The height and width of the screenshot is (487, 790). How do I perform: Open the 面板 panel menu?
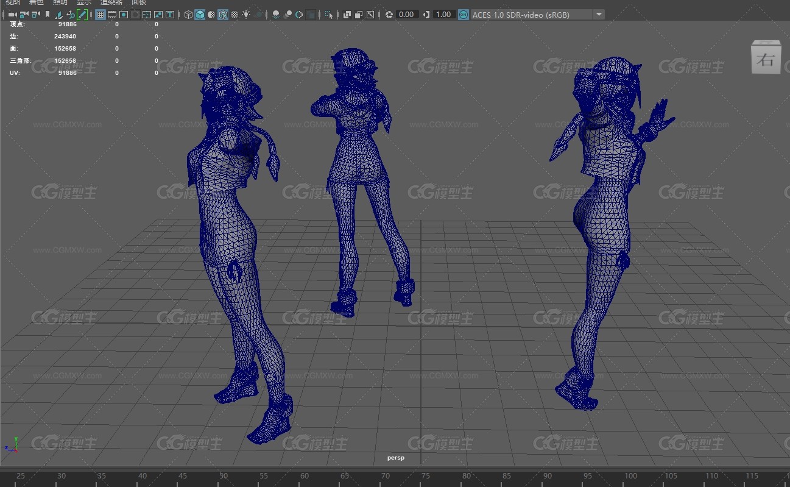[x=139, y=2]
